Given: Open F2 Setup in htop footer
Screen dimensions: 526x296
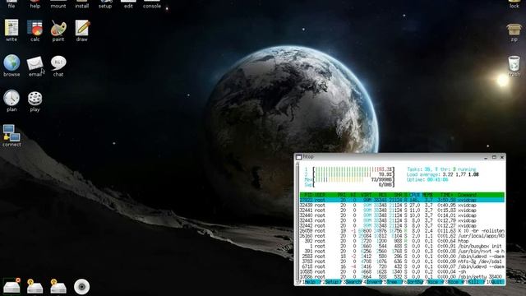Looking at the screenshot, I should [330, 282].
